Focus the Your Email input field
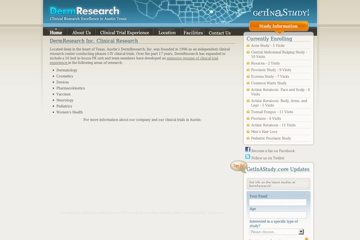Viewport: 360px width, 240px height. point(278,202)
